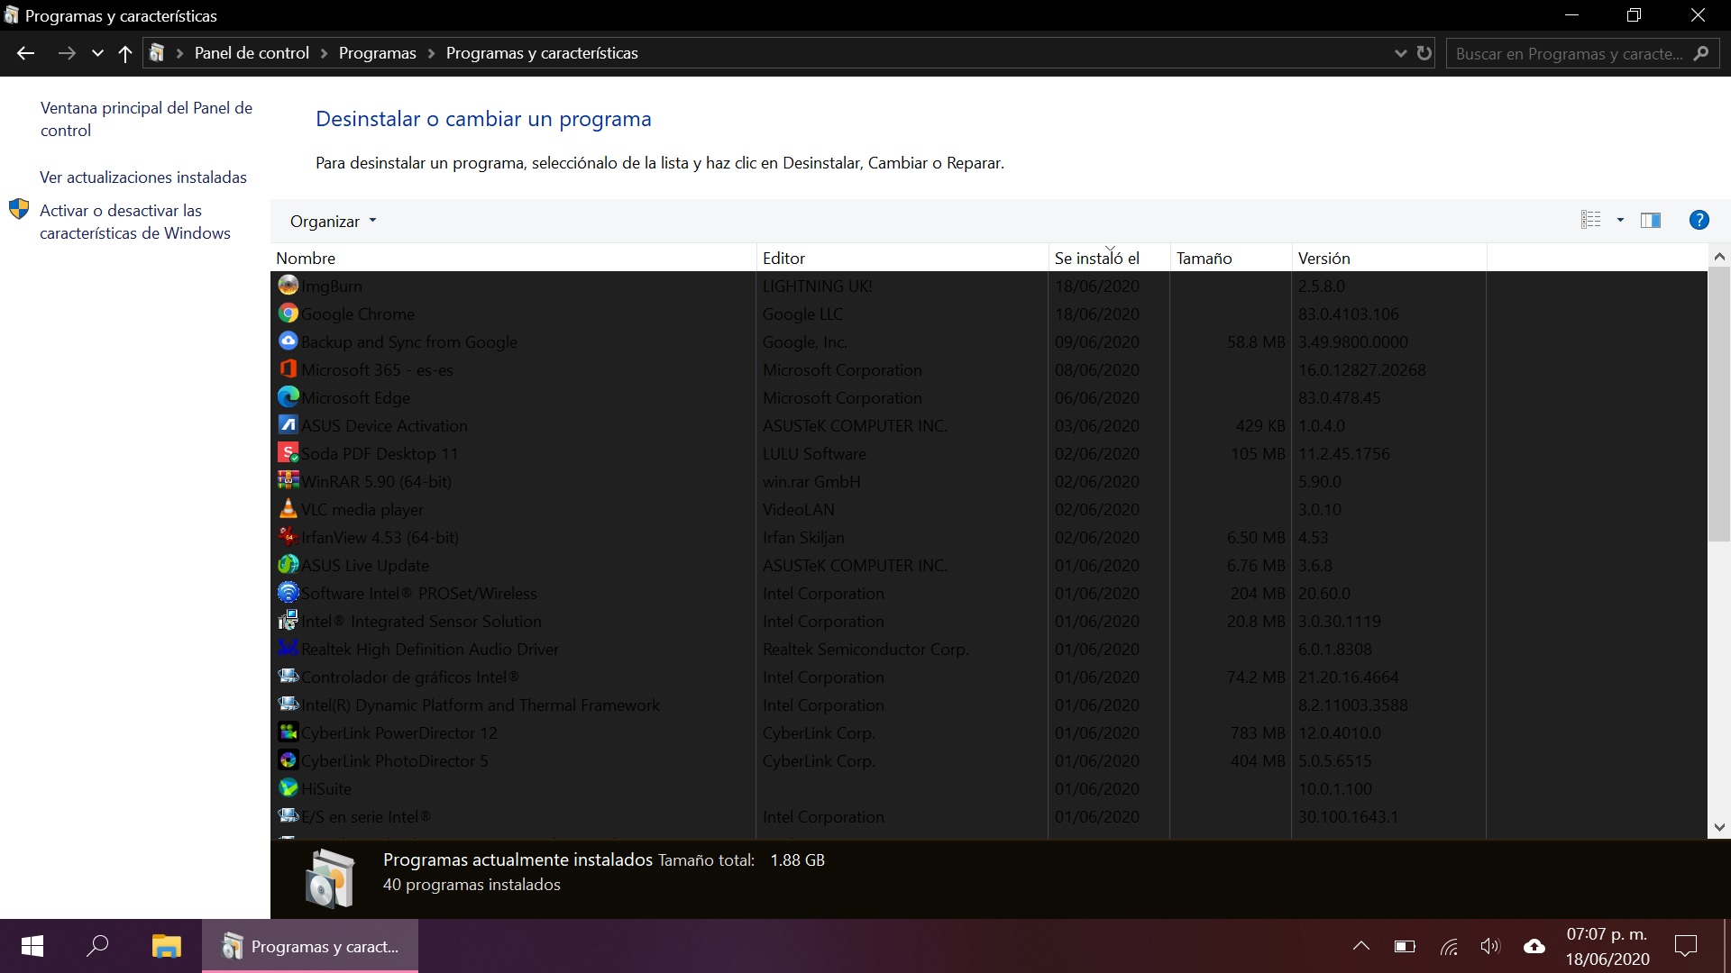Click Programas breadcrumb item
Image resolution: width=1731 pixels, height=973 pixels.
point(378,53)
